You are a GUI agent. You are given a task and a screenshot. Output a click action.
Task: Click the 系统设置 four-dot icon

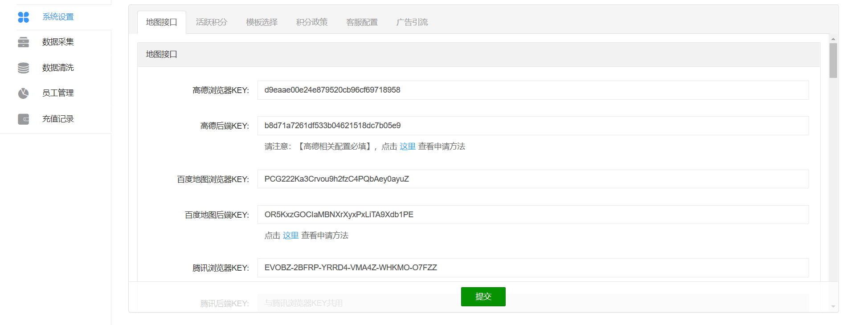tap(23, 17)
